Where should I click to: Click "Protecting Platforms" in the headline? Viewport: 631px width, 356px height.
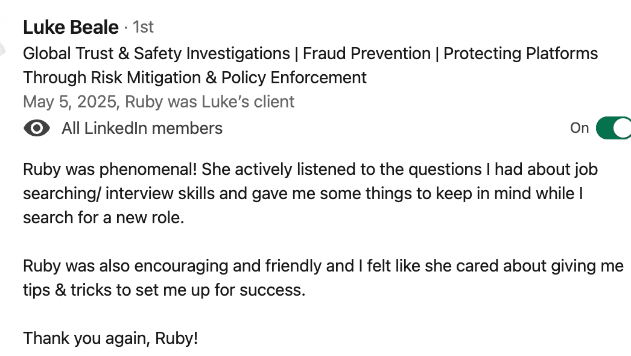tap(521, 54)
